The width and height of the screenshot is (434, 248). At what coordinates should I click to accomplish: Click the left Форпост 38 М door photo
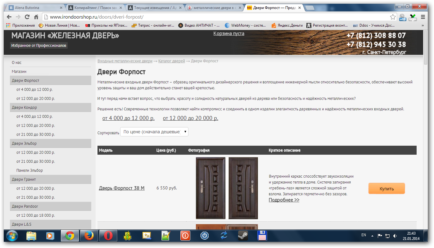[210, 188]
